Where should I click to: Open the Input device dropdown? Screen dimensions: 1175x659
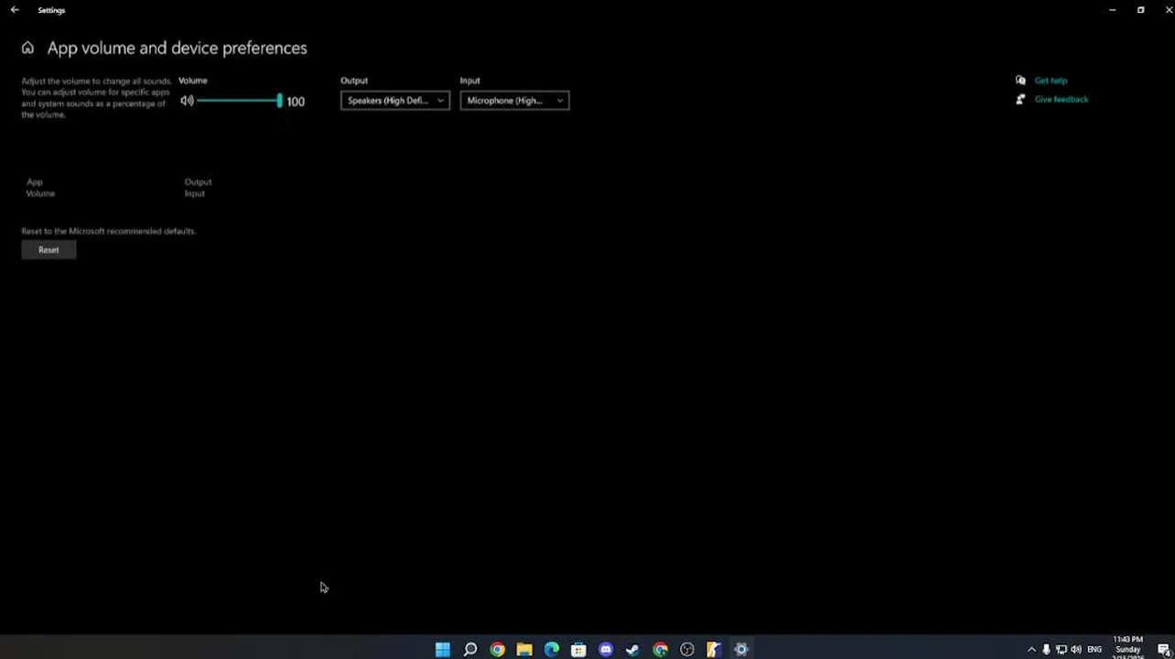click(514, 101)
